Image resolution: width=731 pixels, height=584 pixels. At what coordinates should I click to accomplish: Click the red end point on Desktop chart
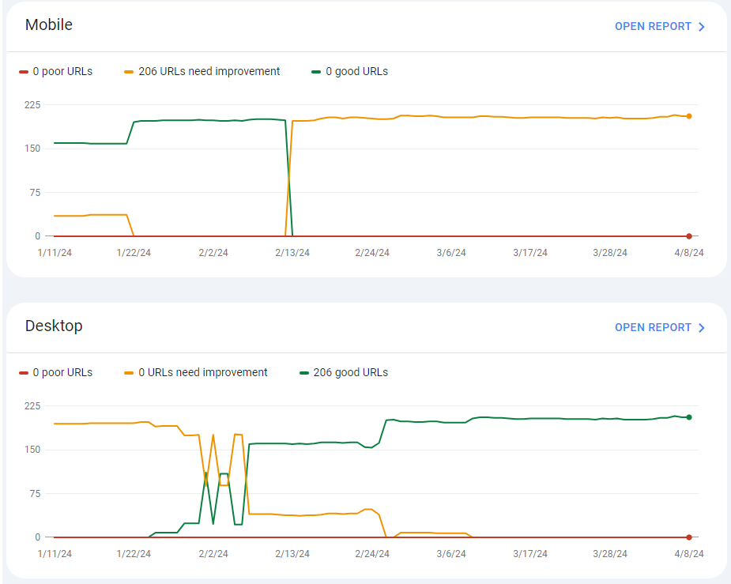(689, 537)
